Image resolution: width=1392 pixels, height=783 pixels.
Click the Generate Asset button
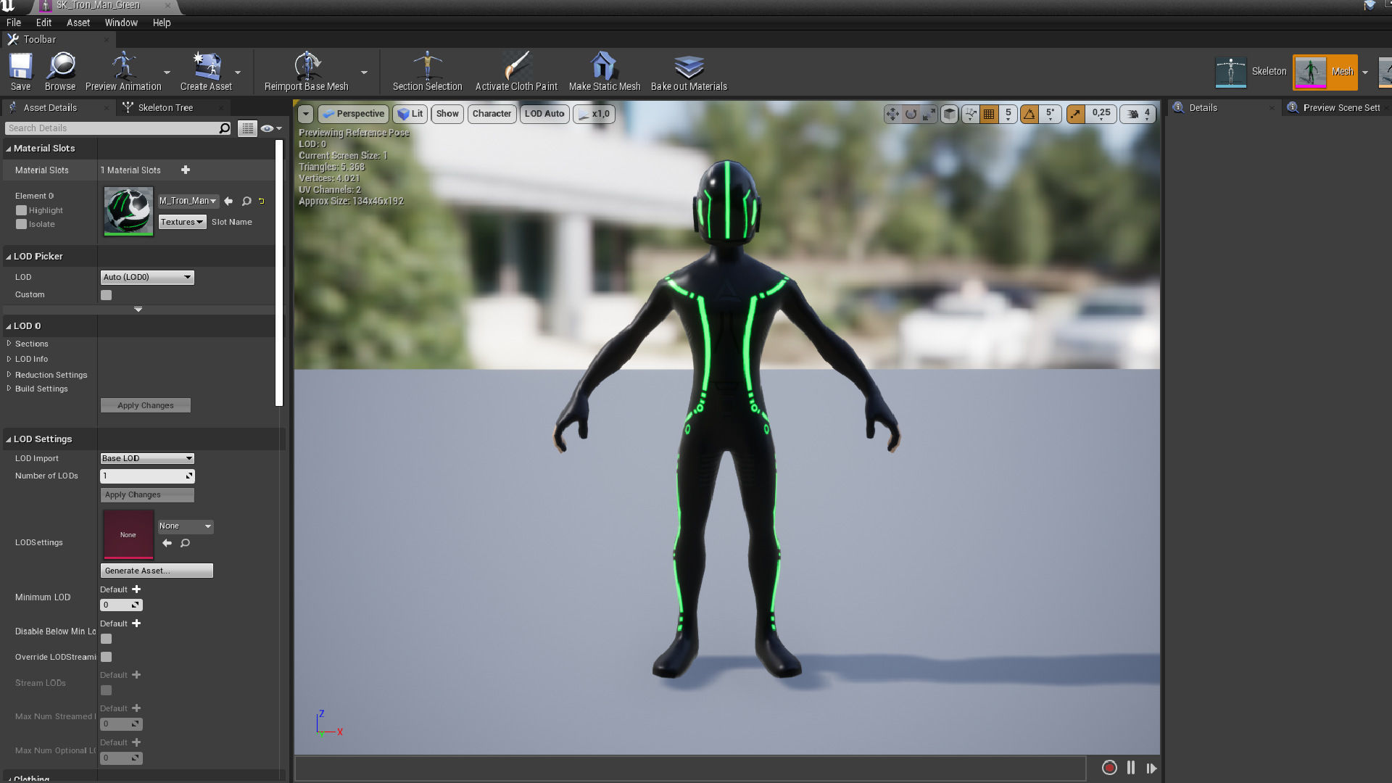tap(157, 571)
